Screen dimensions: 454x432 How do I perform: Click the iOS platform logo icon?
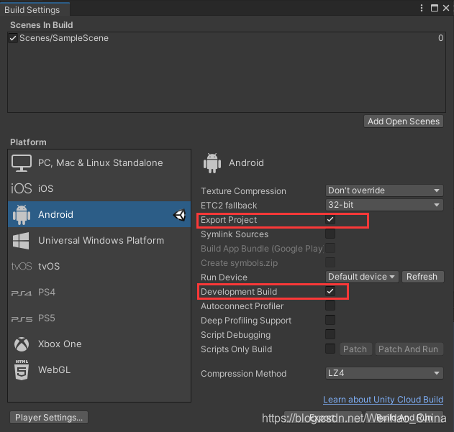pos(21,188)
